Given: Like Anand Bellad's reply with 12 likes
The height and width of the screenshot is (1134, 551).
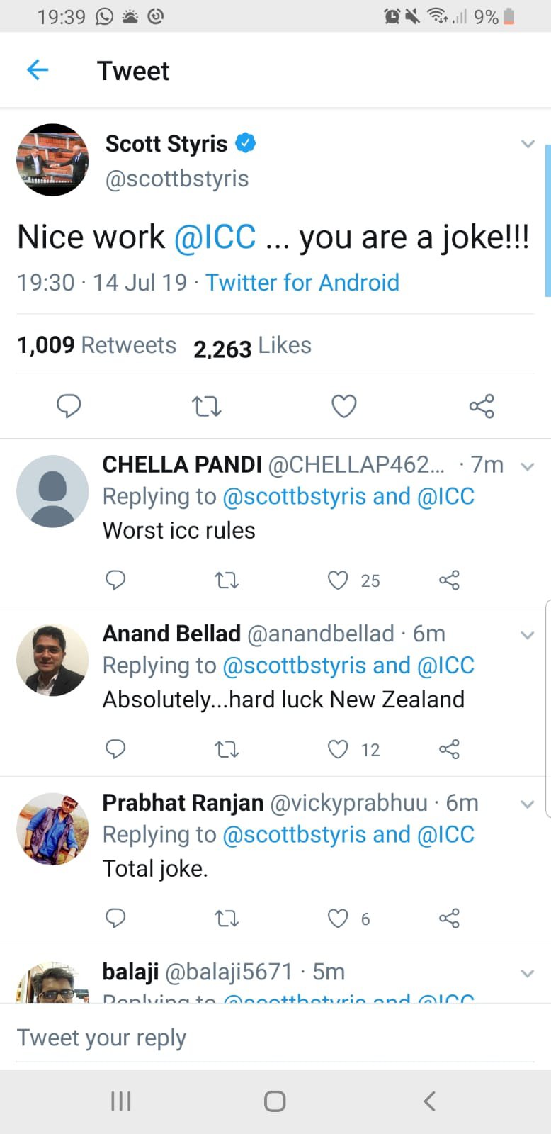Looking at the screenshot, I should coord(339,749).
